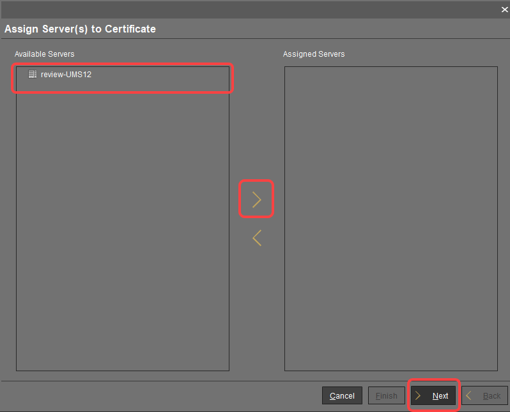510x412 pixels.
Task: Click the Assigned Servers heading label
Action: [x=314, y=54]
